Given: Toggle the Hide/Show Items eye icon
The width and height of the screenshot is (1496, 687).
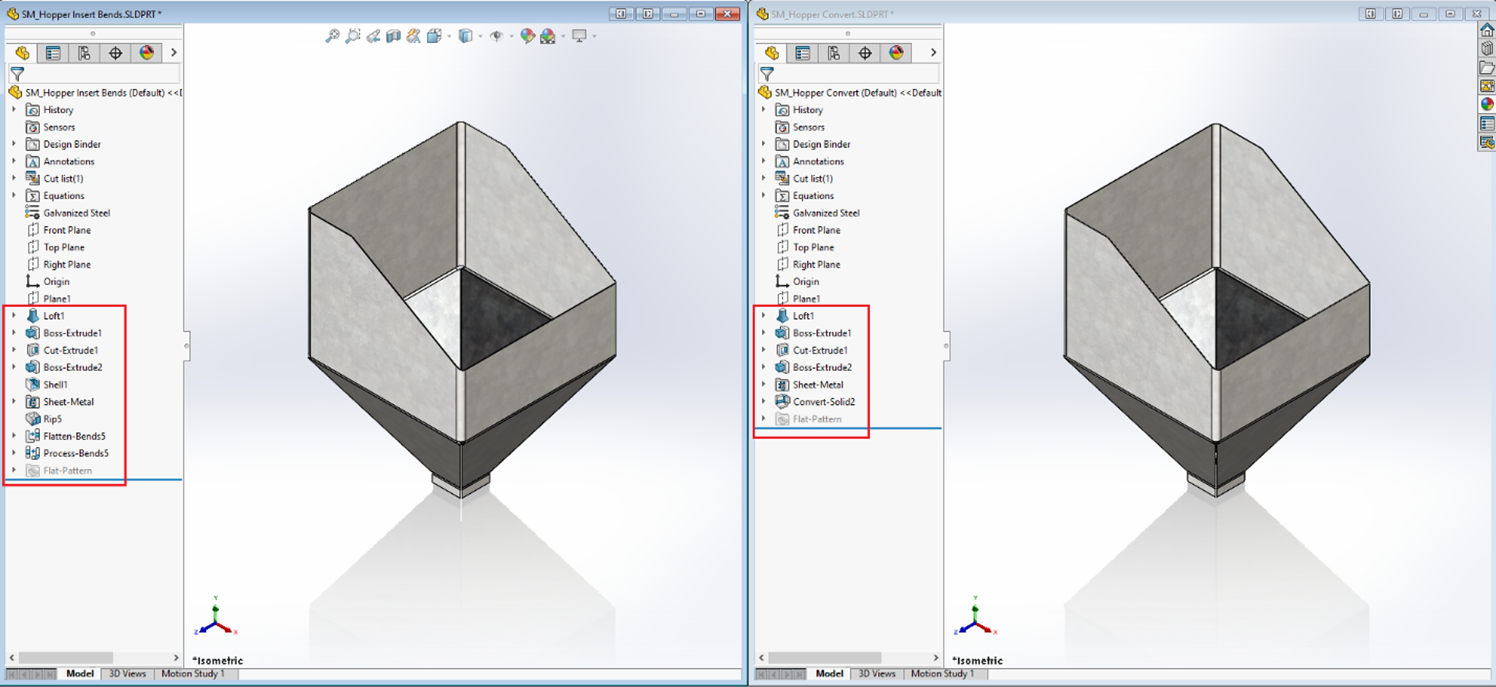Looking at the screenshot, I should [496, 36].
